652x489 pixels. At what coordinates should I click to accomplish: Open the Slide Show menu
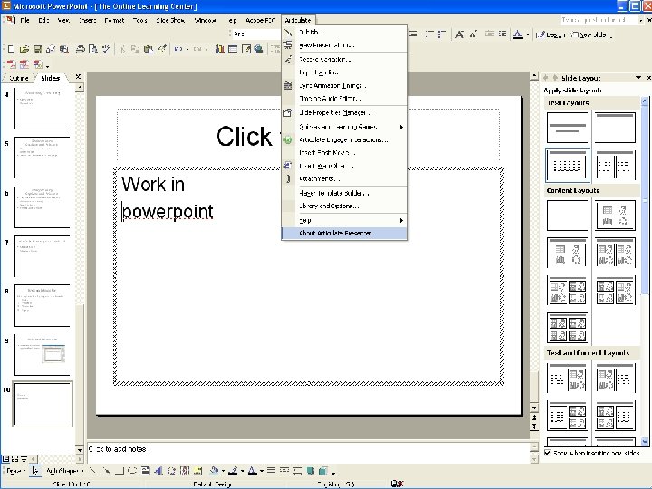[170, 20]
